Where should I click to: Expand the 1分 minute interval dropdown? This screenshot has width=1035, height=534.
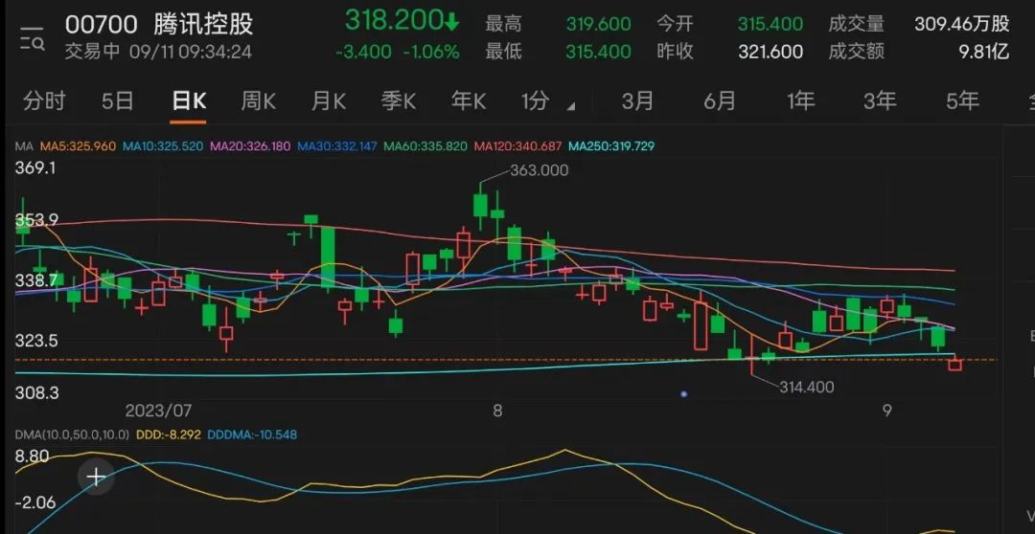point(547,101)
